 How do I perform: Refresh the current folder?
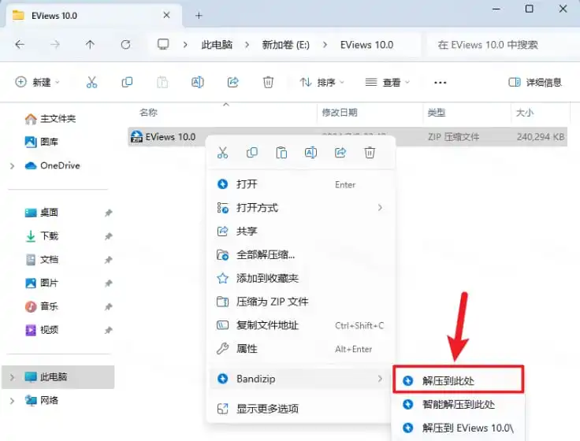tap(126, 45)
